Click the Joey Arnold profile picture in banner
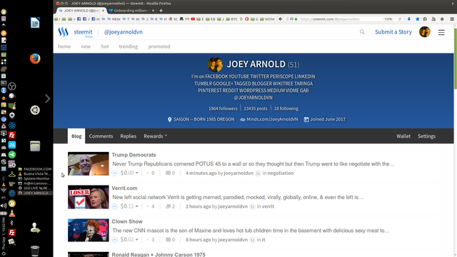 215,64
